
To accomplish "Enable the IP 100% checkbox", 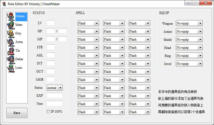I will [x=48, y=112].
